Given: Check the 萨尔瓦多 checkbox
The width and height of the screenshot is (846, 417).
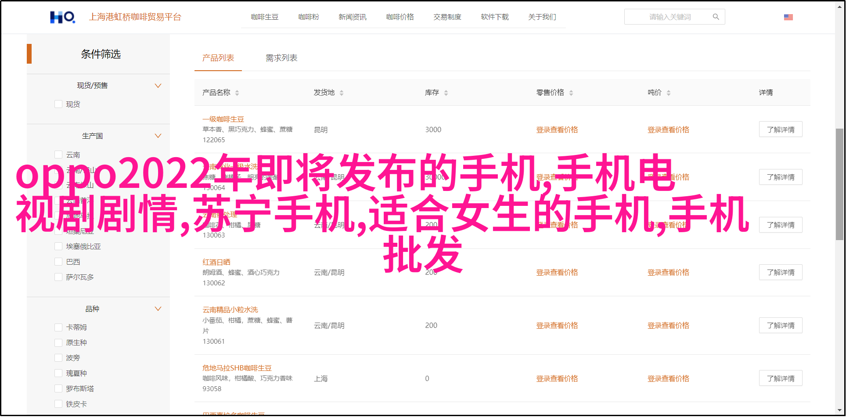Looking at the screenshot, I should pyautogui.click(x=58, y=277).
